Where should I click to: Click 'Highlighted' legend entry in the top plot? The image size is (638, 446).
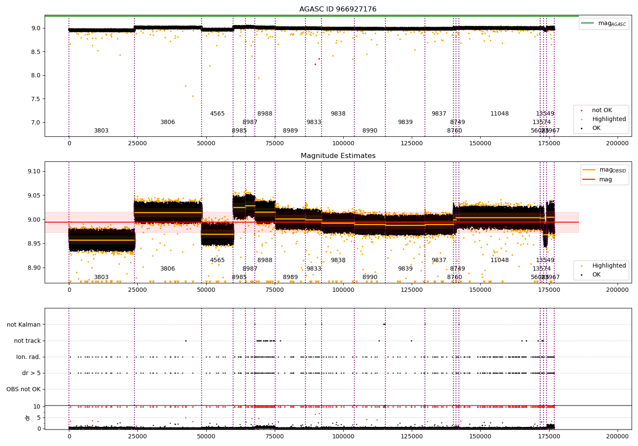(x=604, y=119)
